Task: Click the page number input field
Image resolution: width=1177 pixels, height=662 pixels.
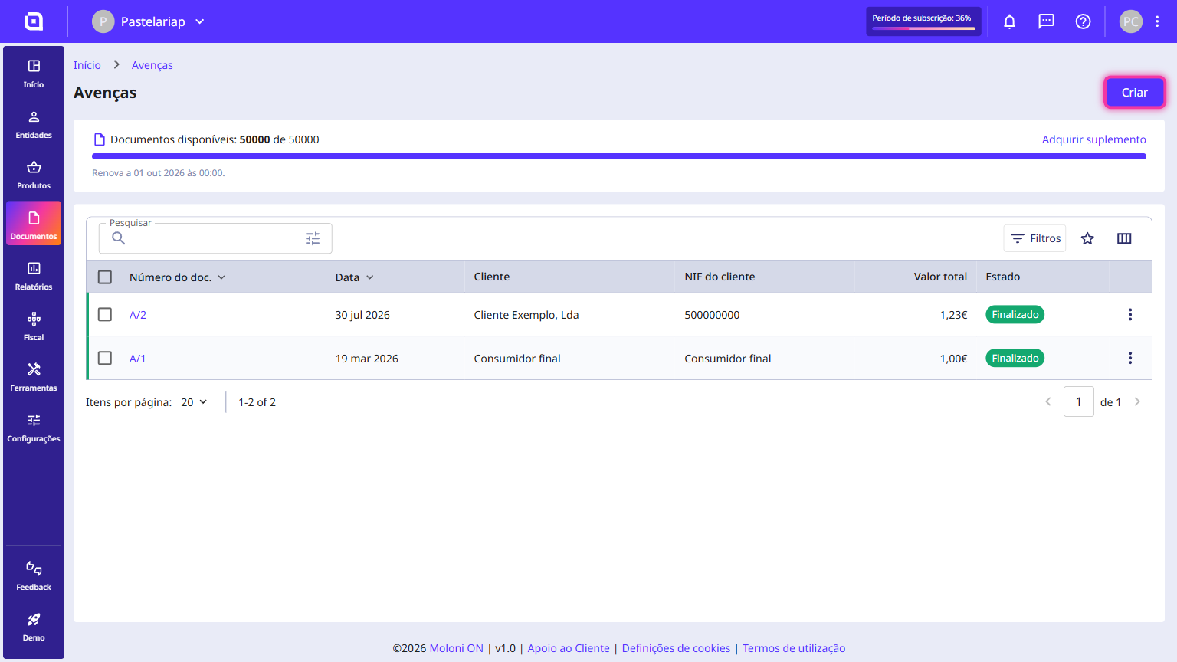Action: 1079,401
